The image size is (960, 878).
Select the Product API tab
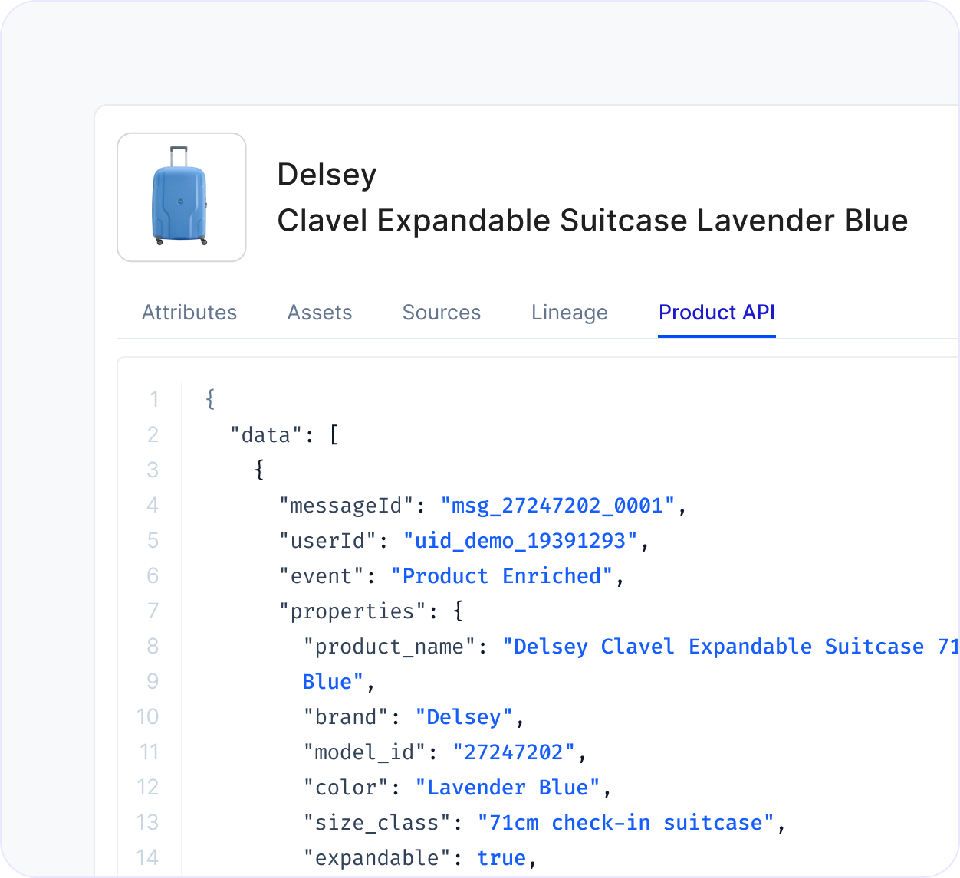717,313
